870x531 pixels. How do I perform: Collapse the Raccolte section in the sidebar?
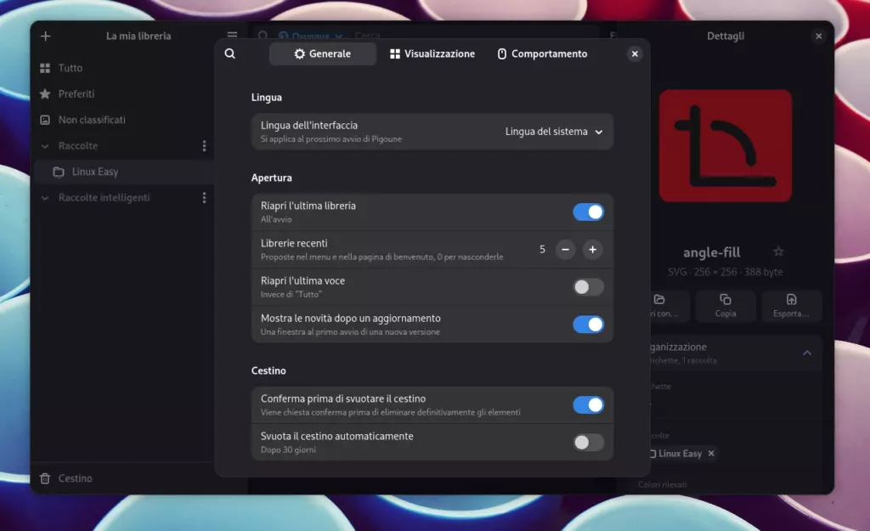[45, 146]
